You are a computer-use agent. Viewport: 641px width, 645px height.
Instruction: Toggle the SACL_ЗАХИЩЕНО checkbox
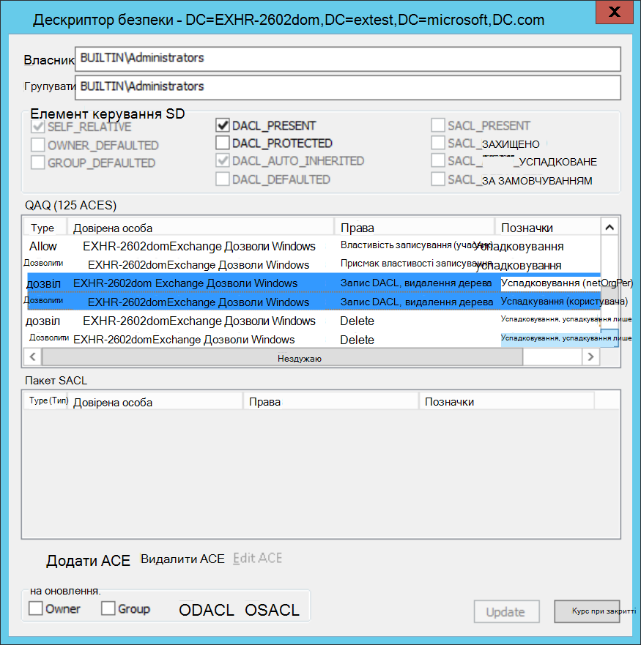(438, 143)
